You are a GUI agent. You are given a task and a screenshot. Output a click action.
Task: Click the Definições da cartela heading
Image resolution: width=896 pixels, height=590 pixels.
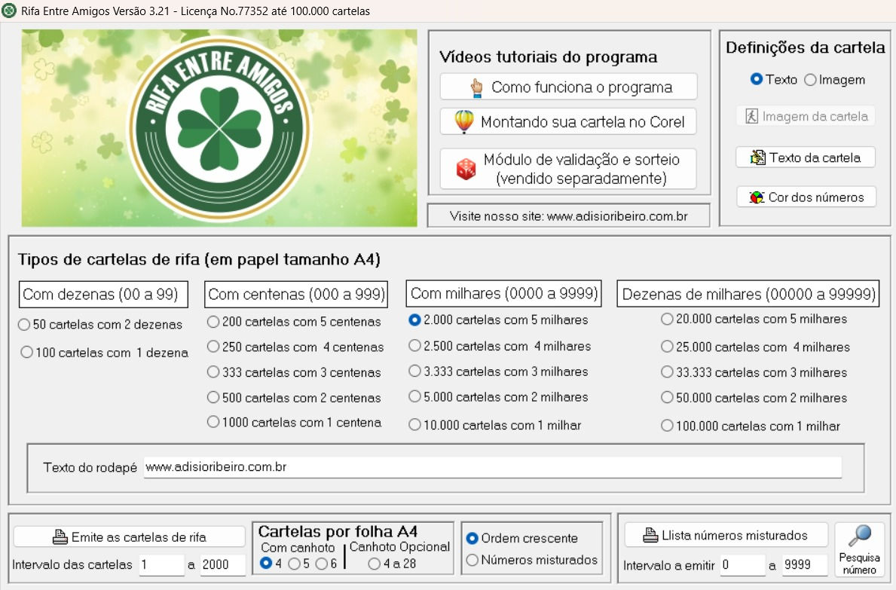click(x=805, y=47)
